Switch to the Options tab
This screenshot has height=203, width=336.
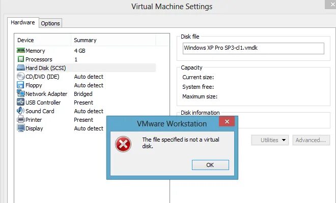tap(50, 23)
